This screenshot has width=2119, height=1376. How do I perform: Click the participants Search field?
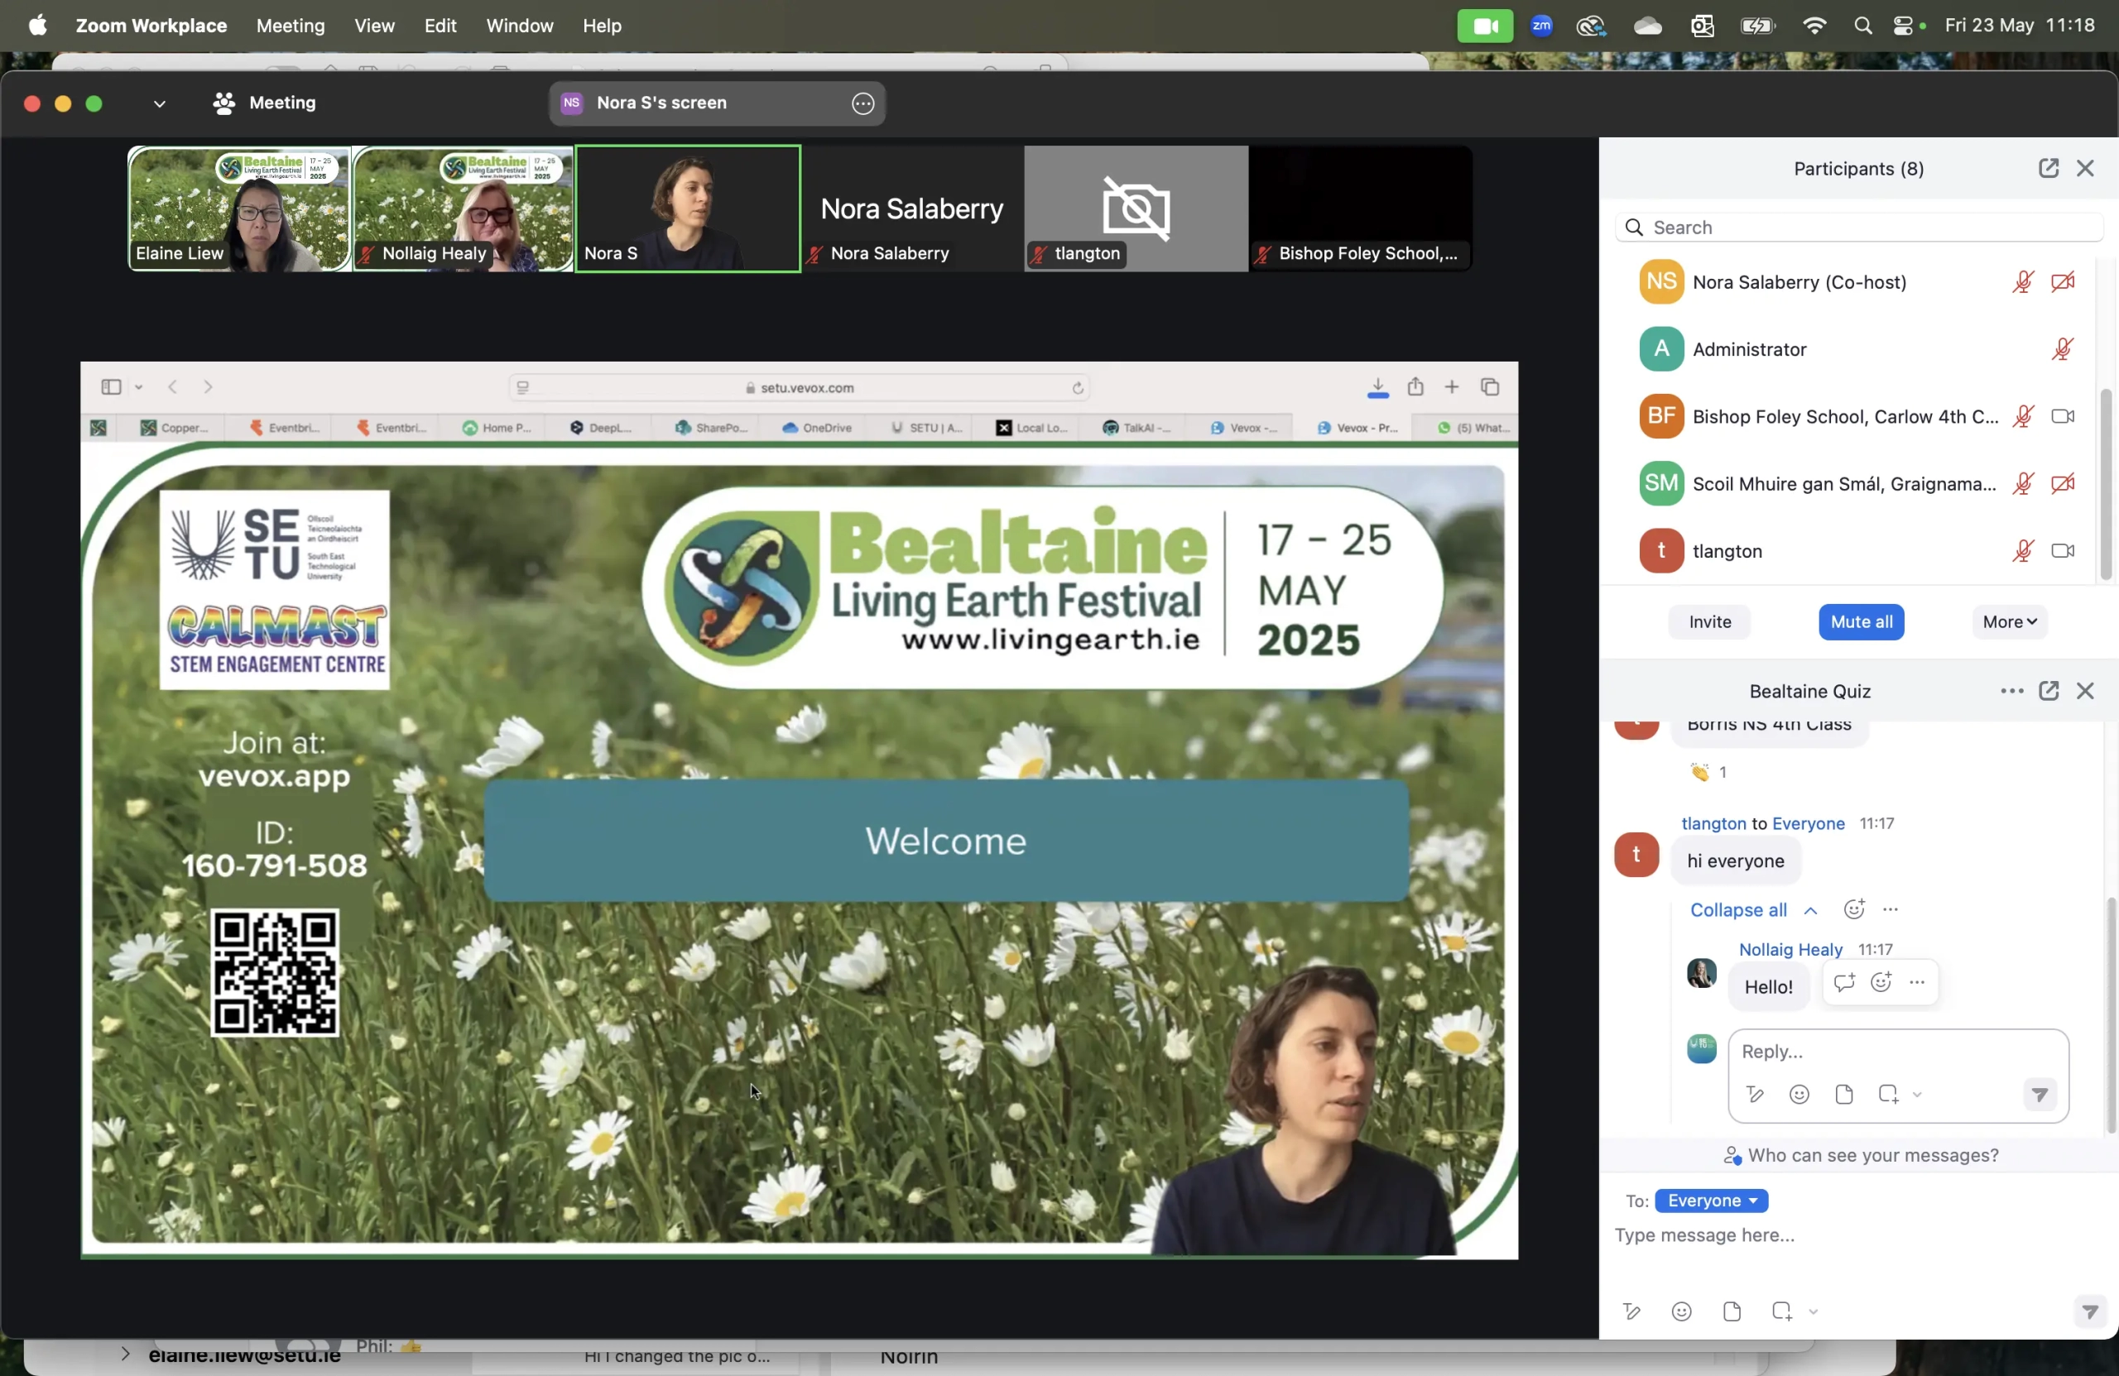click(1858, 227)
